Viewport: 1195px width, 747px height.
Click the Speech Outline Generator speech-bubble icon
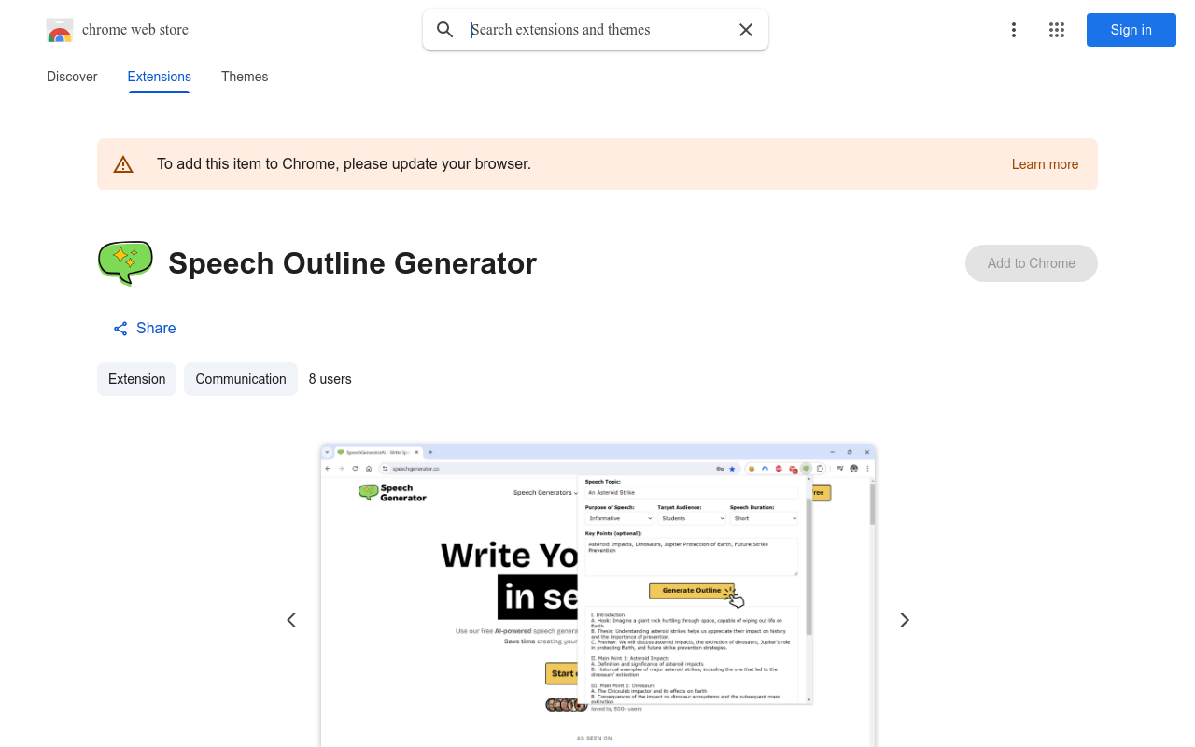tap(125, 263)
